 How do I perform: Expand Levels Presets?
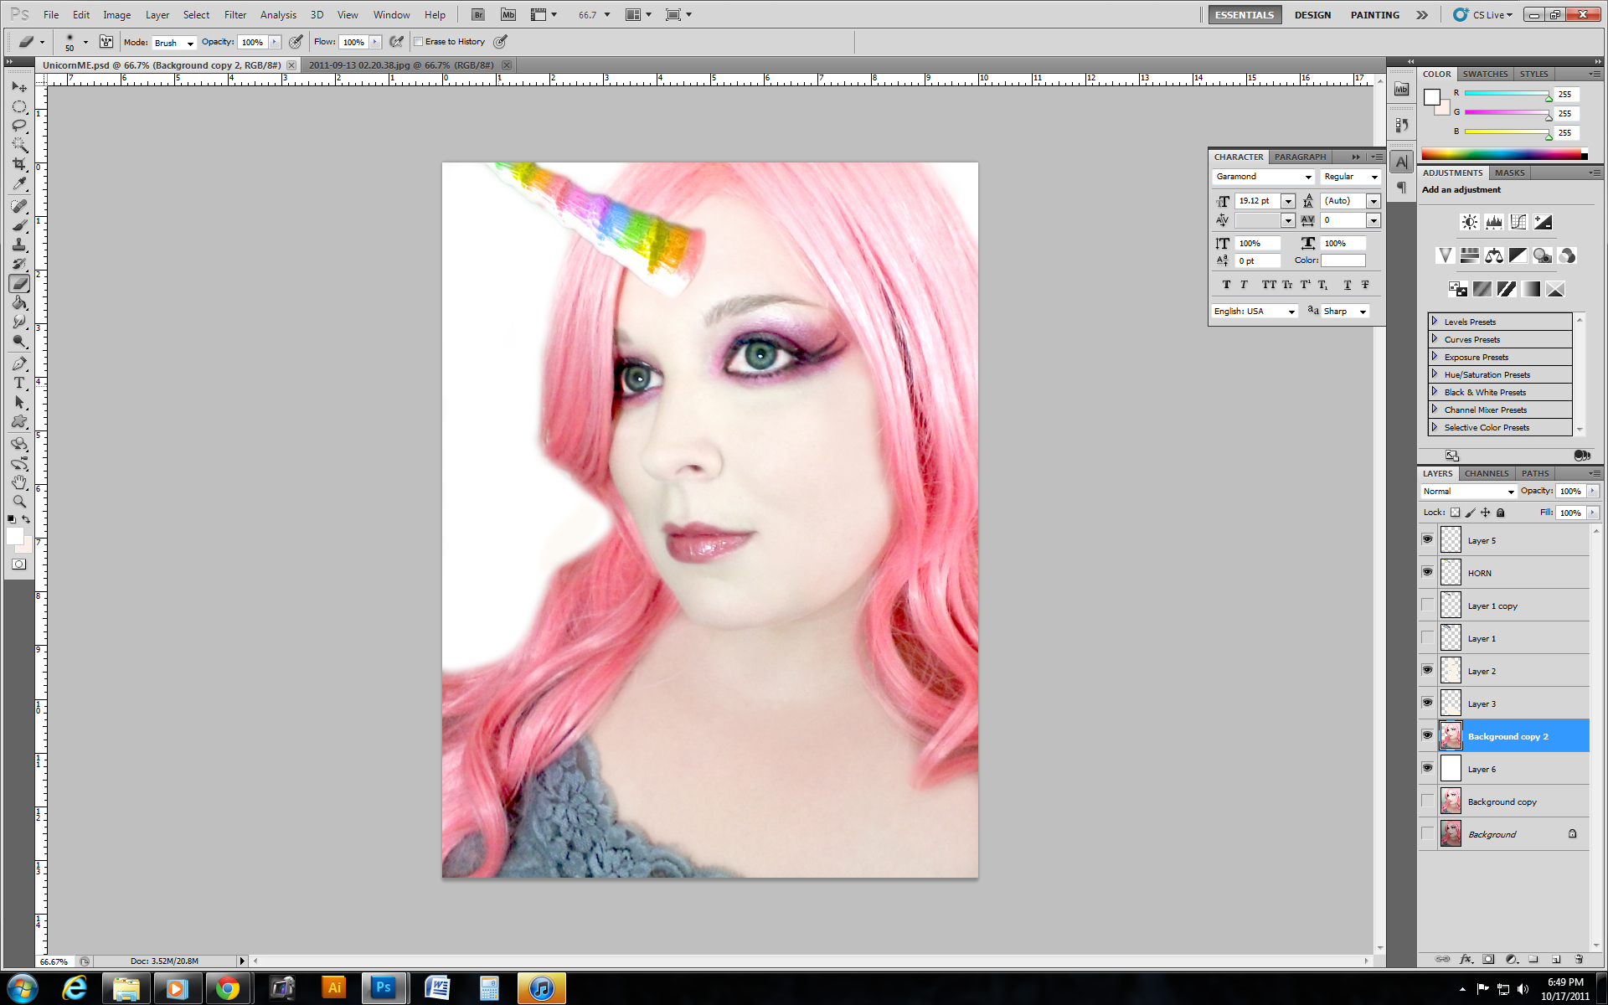click(1435, 322)
